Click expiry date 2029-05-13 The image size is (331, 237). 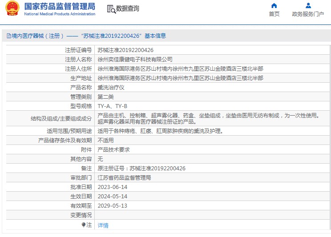(112, 205)
